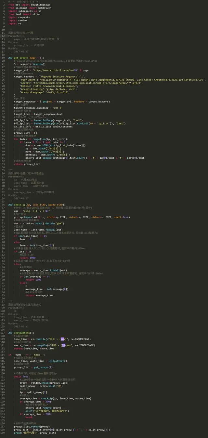Click "target_response.encoding = 'utf-8'" line
Screen dimensions: 208x438
pyautogui.click(x=38, y=108)
